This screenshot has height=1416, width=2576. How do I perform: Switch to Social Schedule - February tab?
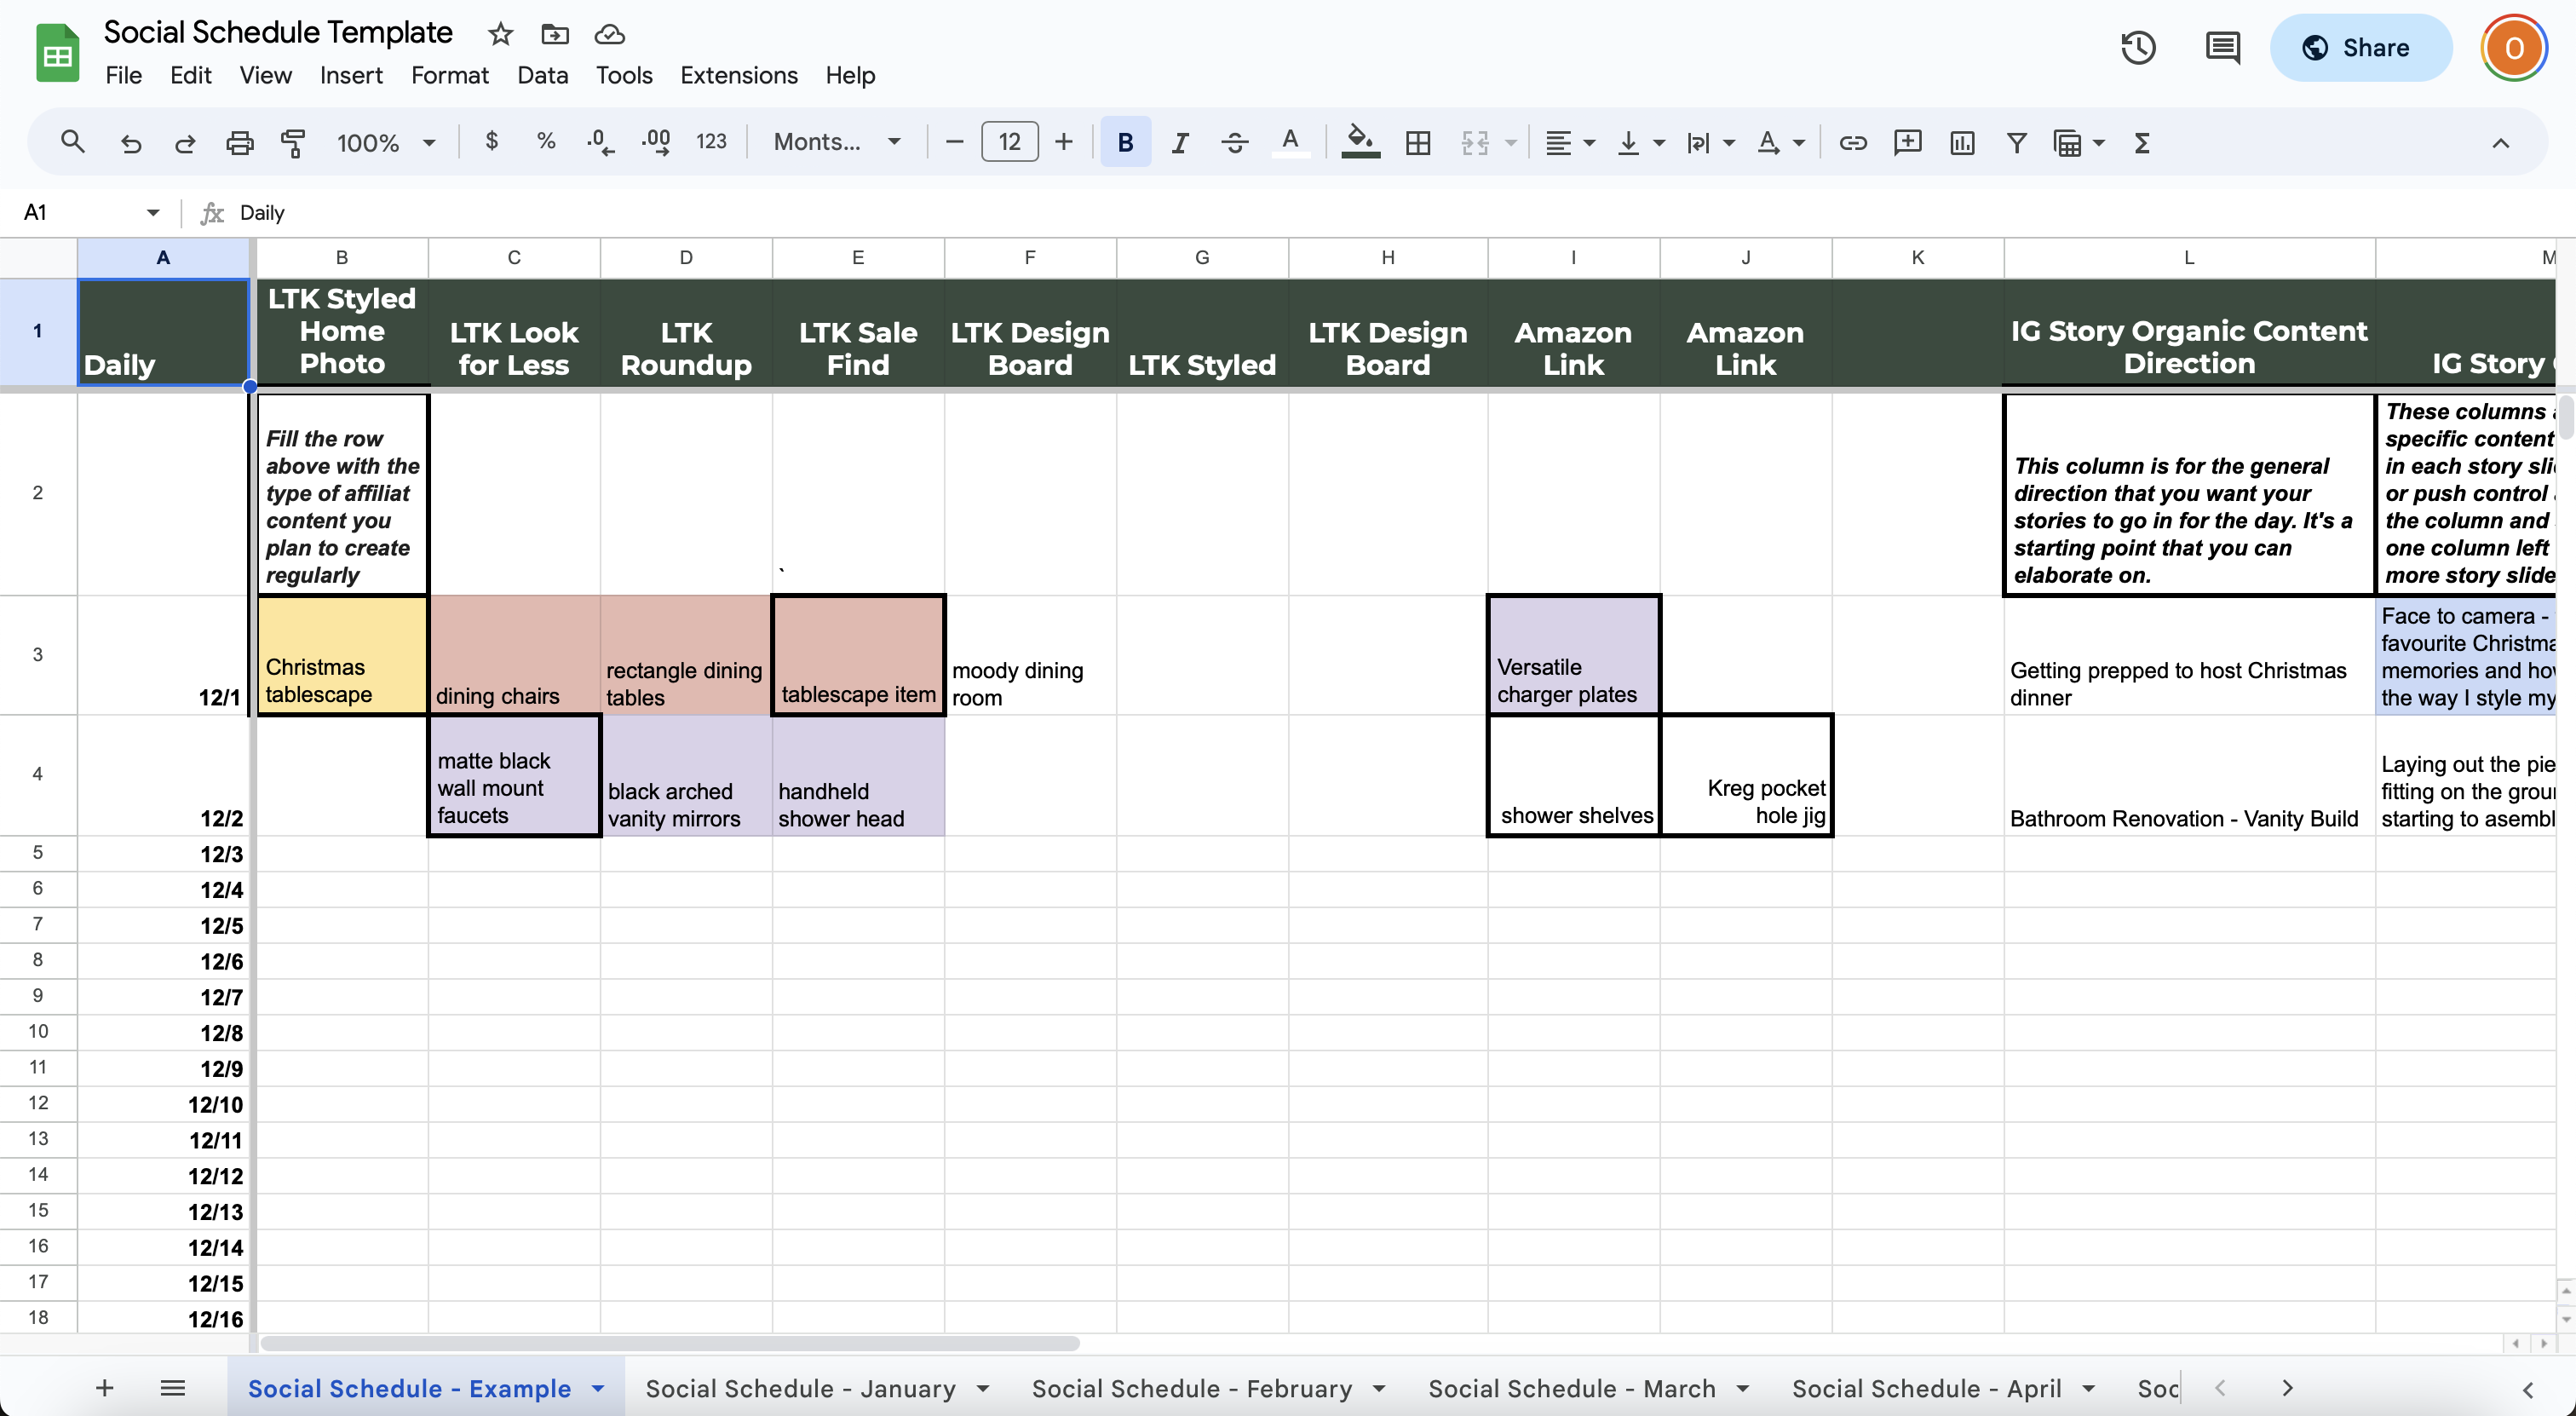[1192, 1388]
